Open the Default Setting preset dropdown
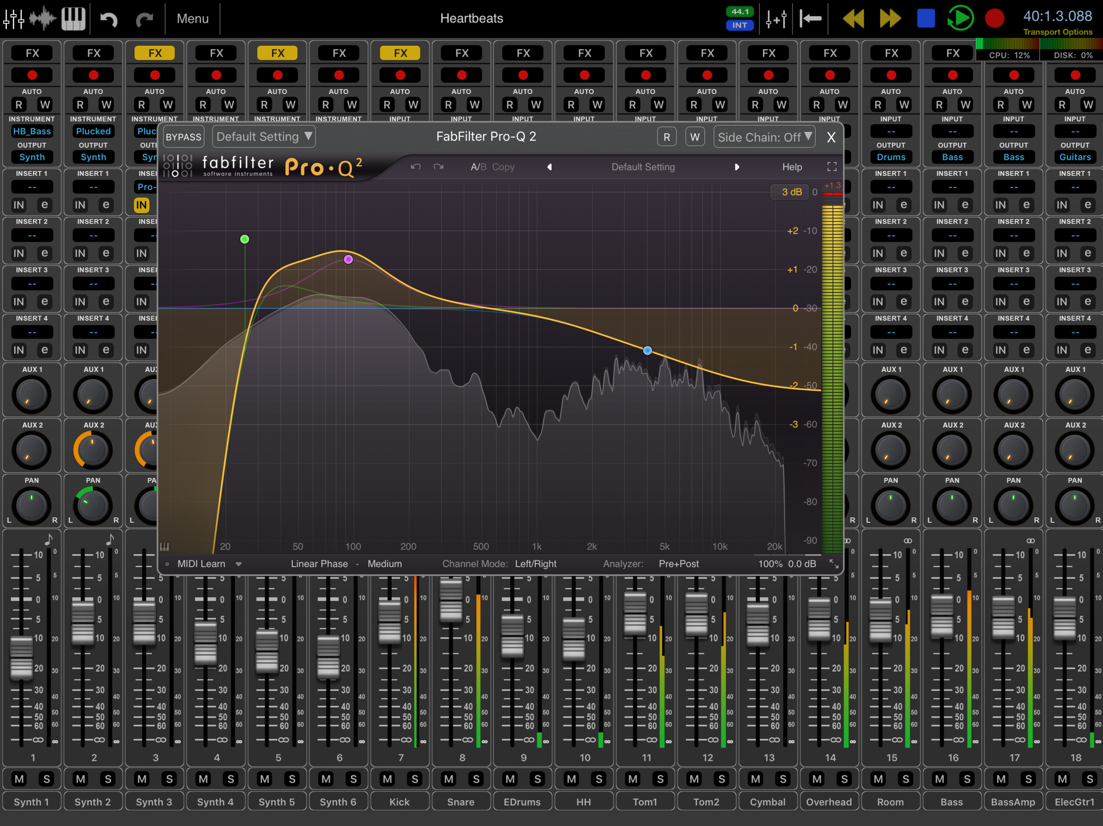Viewport: 1103px width, 826px height. pos(264,137)
